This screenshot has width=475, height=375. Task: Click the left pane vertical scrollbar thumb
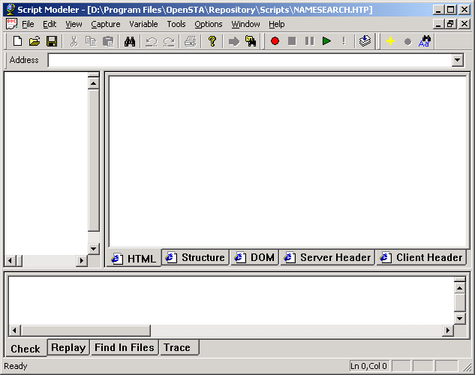[x=93, y=160]
